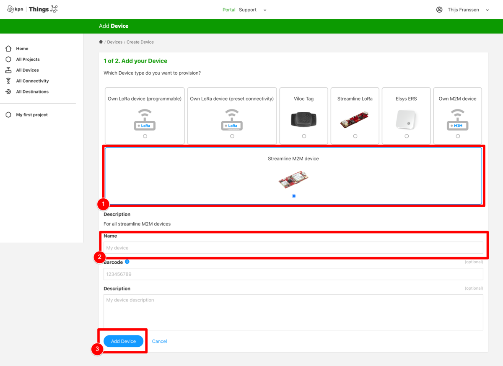Screen dimensions: 503x366
Task: Click the Viloc Tag label
Action: click(x=304, y=99)
